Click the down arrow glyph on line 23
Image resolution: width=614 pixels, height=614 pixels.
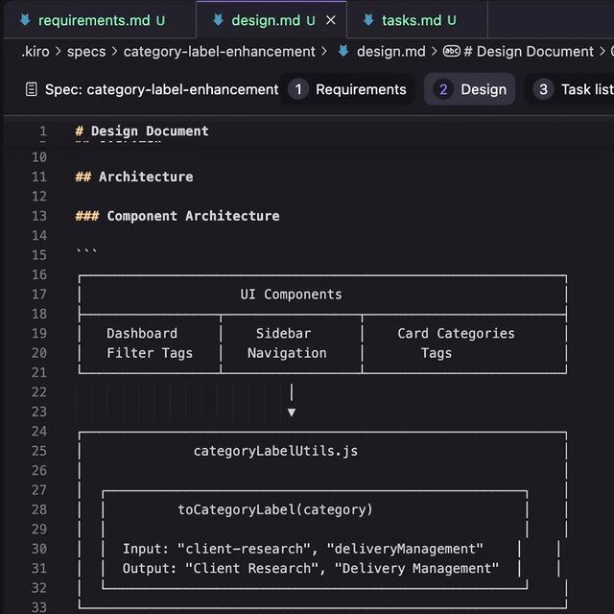[292, 413]
